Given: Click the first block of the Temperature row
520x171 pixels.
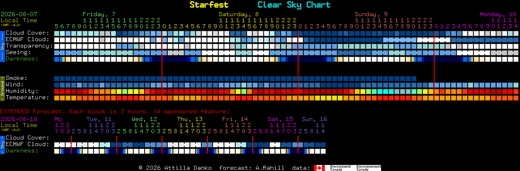Looking at the screenshot, I should click(x=57, y=98).
